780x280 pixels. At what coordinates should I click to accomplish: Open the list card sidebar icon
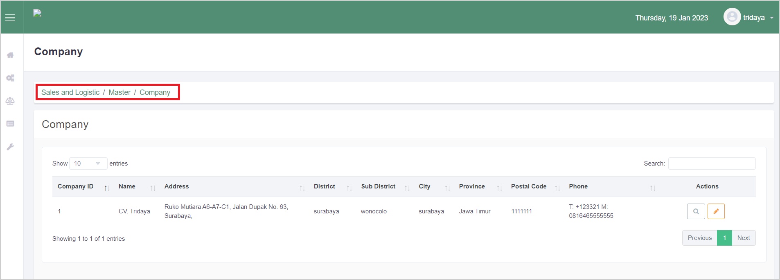[x=10, y=124]
